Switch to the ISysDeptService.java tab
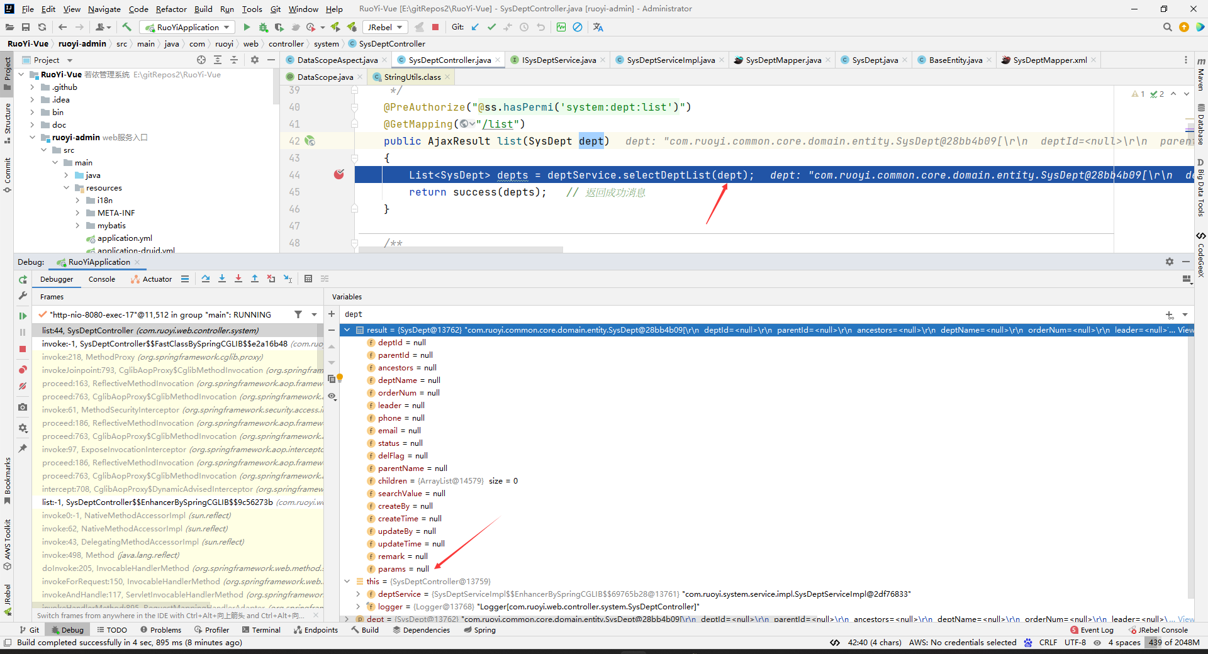The width and height of the screenshot is (1208, 654). coord(559,60)
